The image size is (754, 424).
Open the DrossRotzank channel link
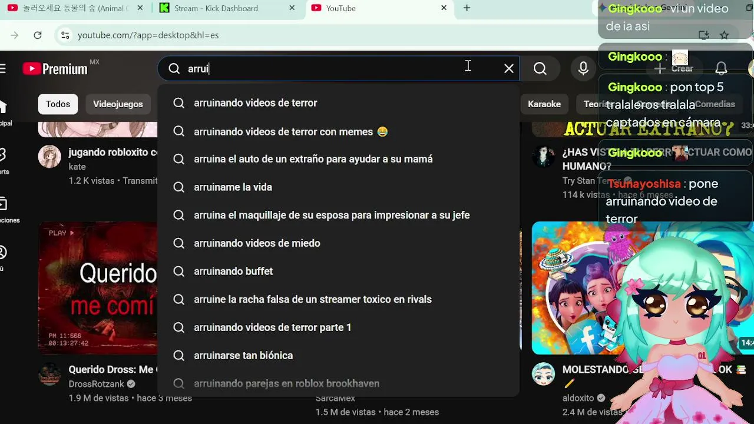96,384
